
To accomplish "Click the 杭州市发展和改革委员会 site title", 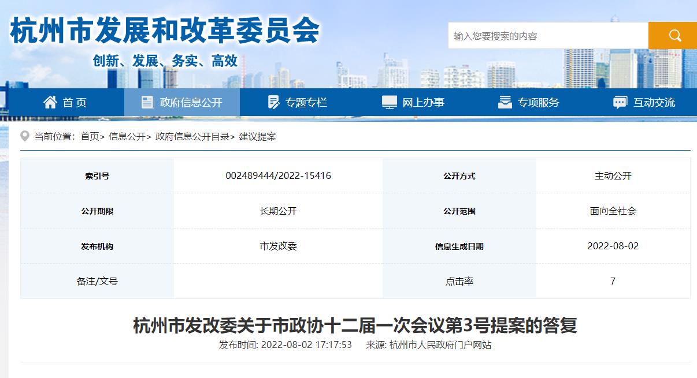I will click(165, 31).
